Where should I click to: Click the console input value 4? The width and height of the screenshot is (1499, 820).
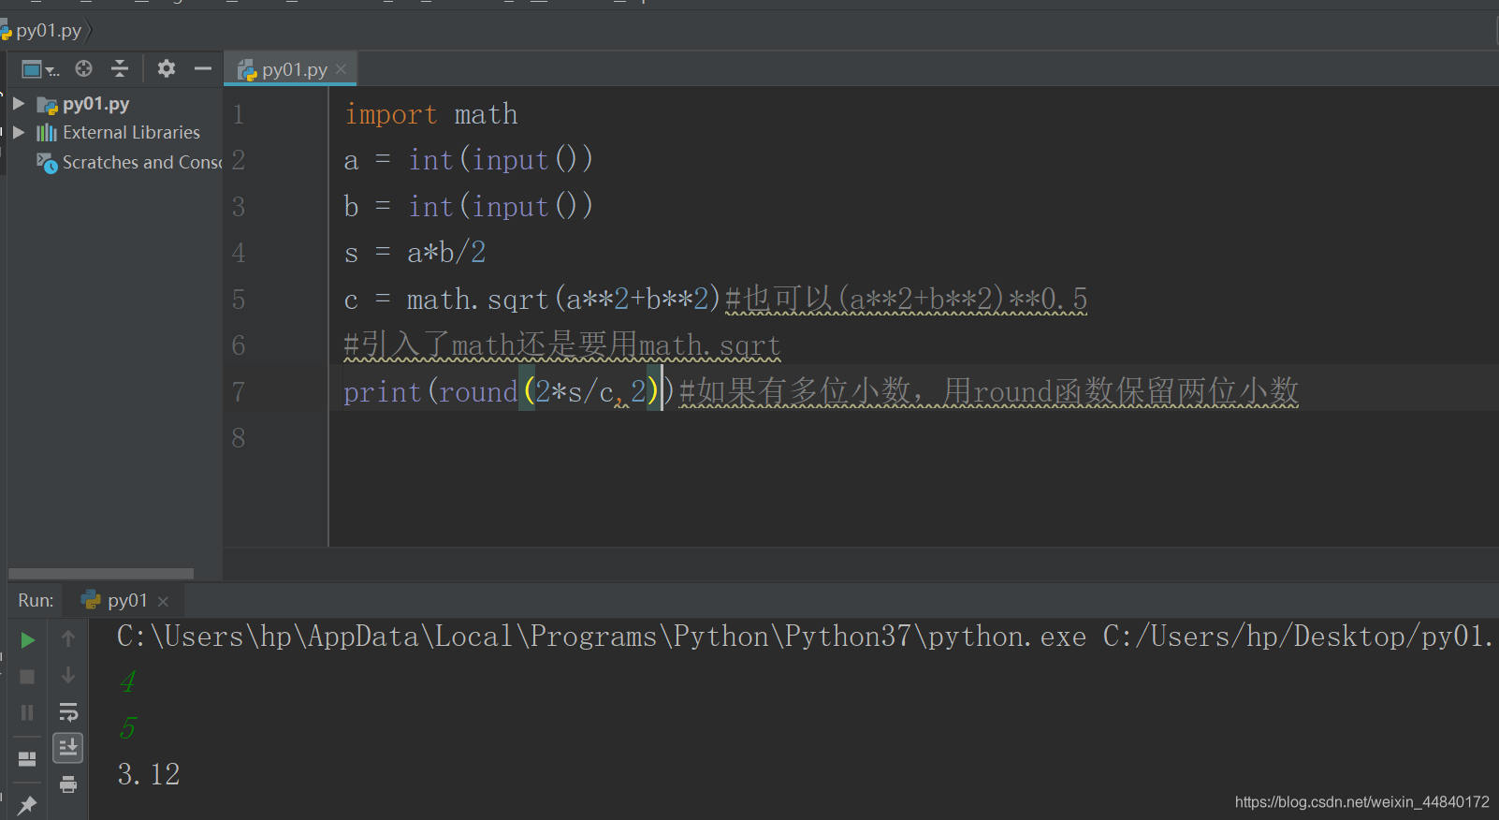coord(128,681)
